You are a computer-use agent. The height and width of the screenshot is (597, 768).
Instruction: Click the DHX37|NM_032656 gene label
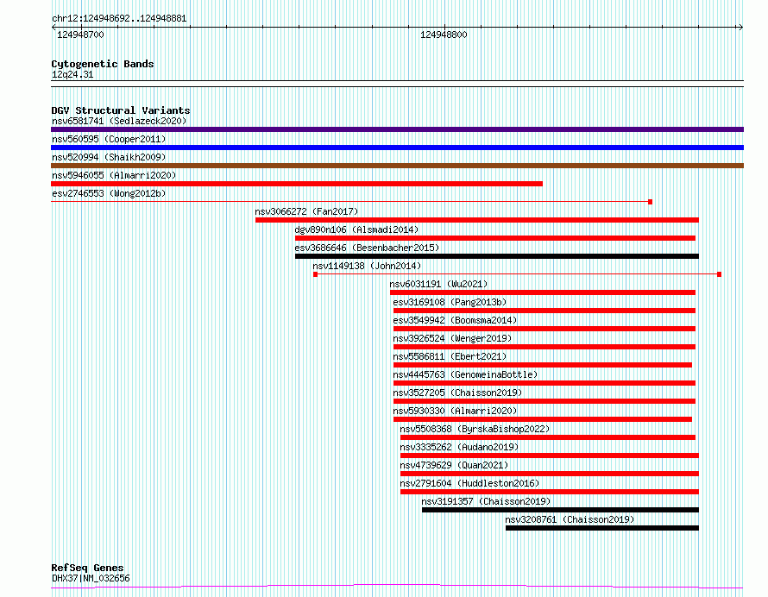[91, 578]
